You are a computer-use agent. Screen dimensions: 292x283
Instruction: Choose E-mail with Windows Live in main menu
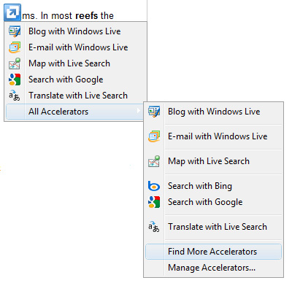pyautogui.click(x=76, y=47)
